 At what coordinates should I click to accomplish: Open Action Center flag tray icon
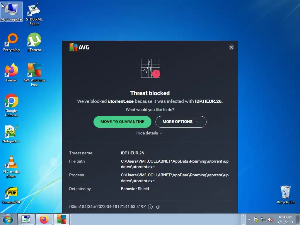tap(256, 219)
